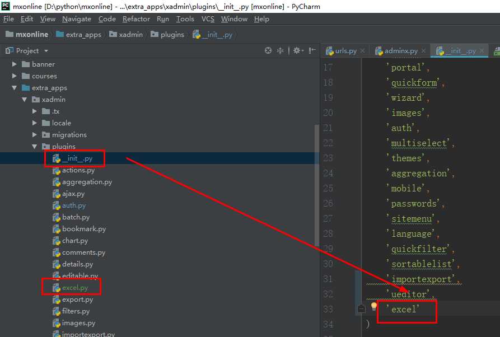Select excel.py in the project tree
The height and width of the screenshot is (337, 500).
(x=70, y=288)
